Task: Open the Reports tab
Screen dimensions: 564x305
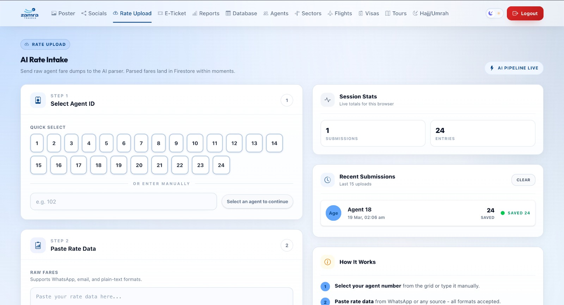Action: [206, 13]
